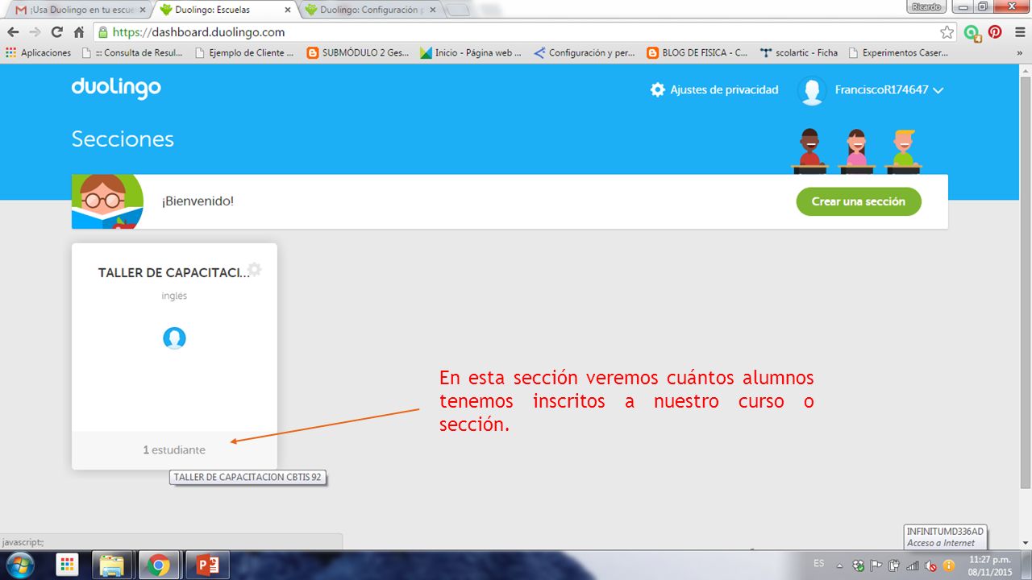Screen dimensions: 1032x580
Task: Open a new browser tab
Action: click(x=458, y=10)
